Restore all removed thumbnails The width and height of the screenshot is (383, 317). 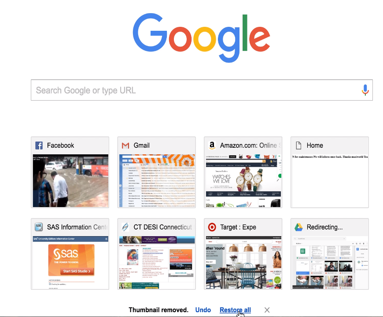(235, 310)
